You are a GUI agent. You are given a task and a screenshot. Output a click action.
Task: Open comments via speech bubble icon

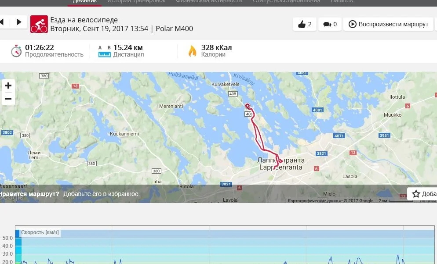pyautogui.click(x=330, y=24)
